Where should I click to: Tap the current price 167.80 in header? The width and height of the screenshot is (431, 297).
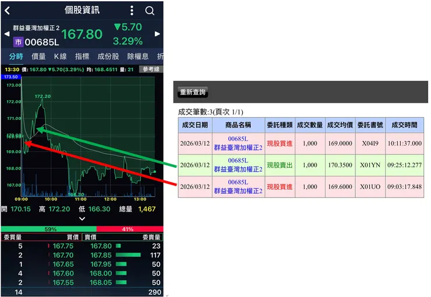[x=82, y=34]
